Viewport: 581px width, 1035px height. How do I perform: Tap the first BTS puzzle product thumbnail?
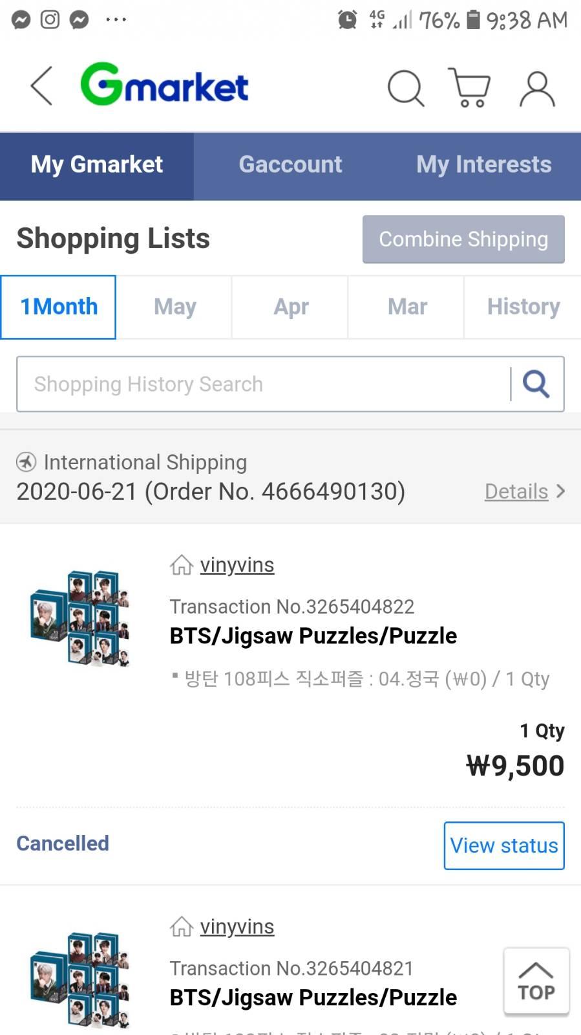pyautogui.click(x=80, y=618)
